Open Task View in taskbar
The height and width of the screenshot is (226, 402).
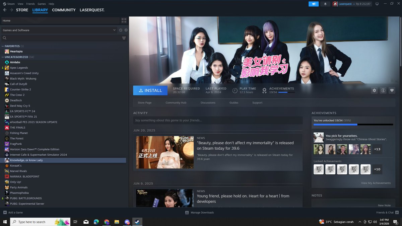(75, 222)
